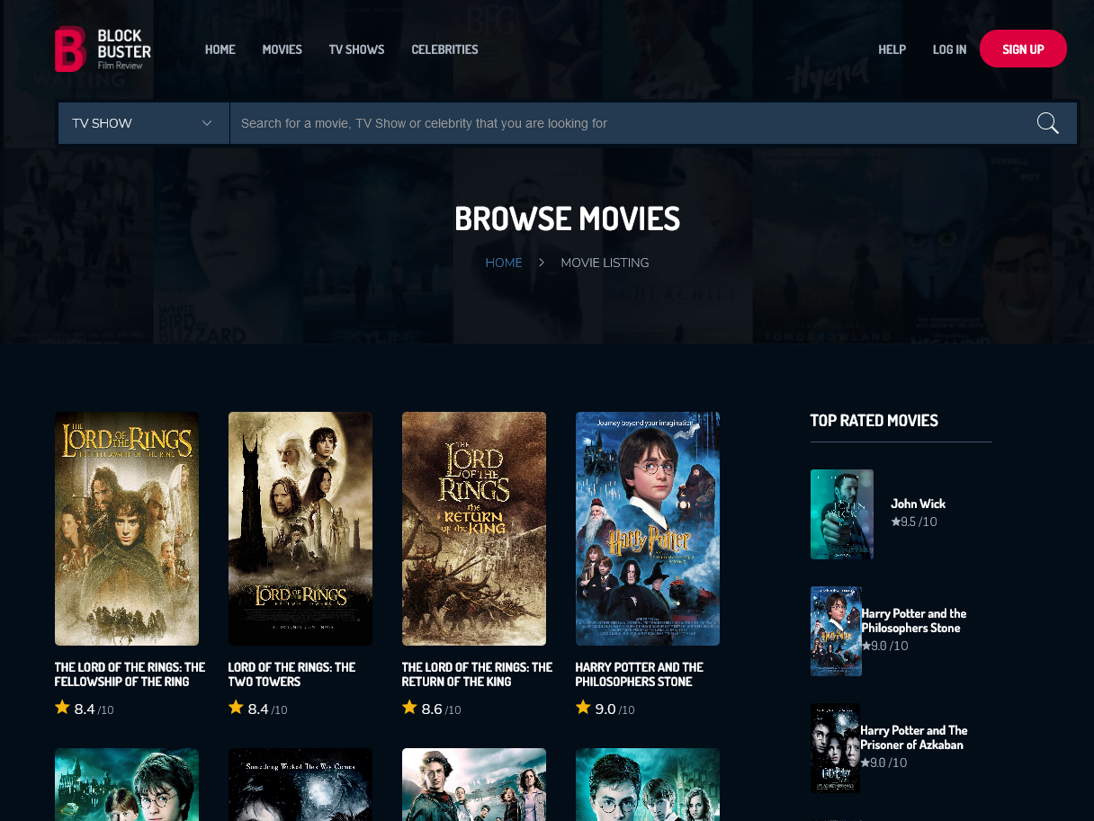Click the John Wick title in sidebar

[918, 504]
